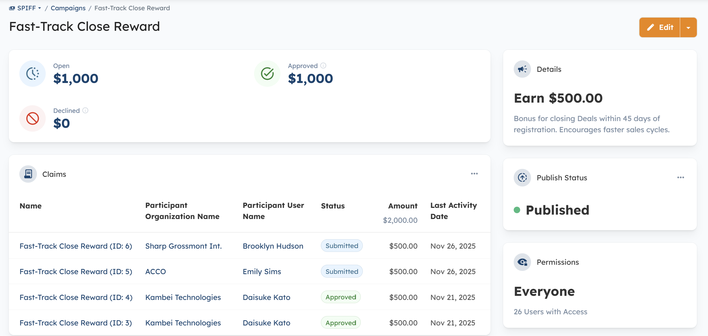Screen dimensions: 708x336
Task: Go to Campaigns in the breadcrumb
Action: [68, 8]
